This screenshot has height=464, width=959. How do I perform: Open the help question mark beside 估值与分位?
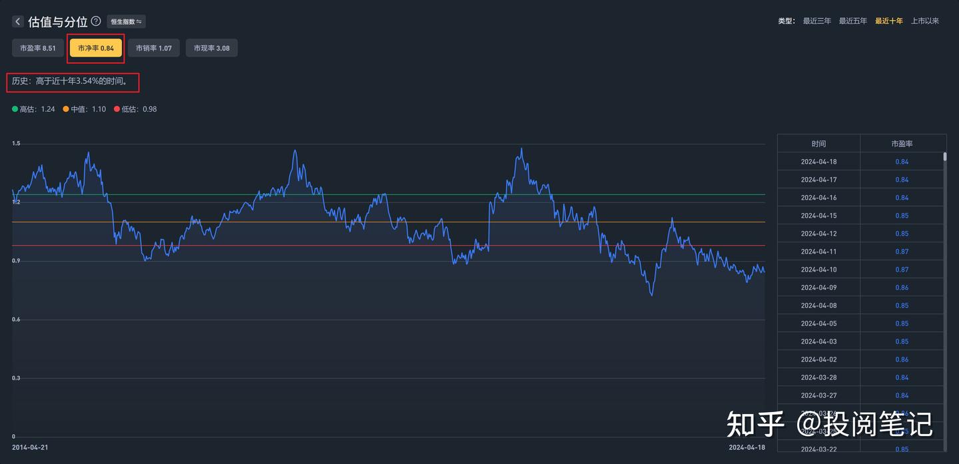pos(96,21)
